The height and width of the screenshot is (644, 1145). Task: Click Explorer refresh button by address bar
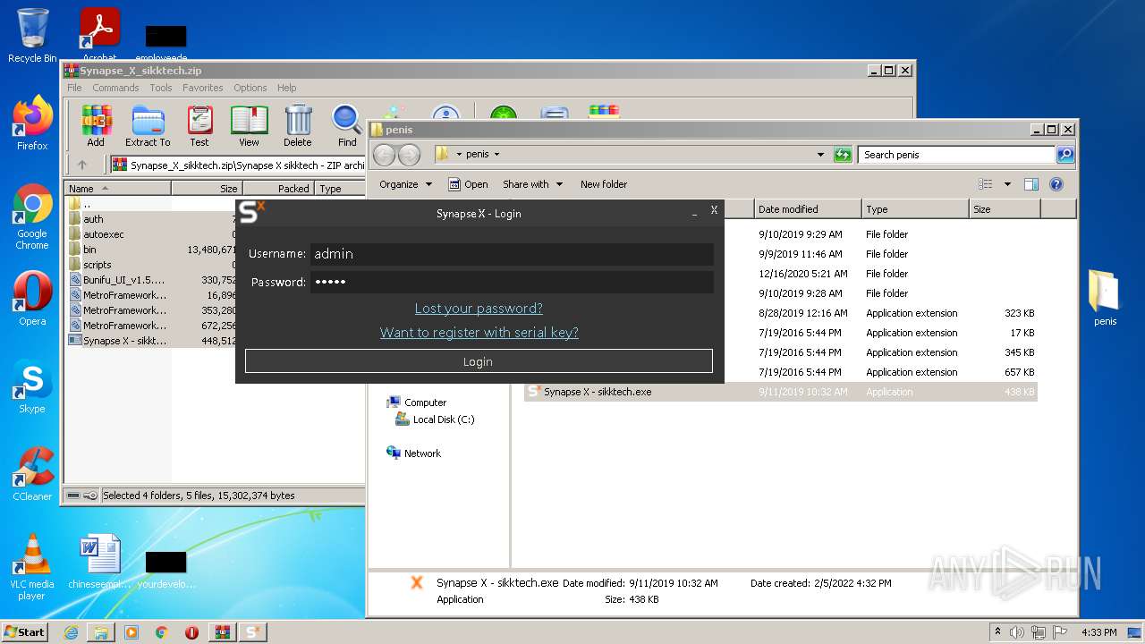tap(843, 155)
